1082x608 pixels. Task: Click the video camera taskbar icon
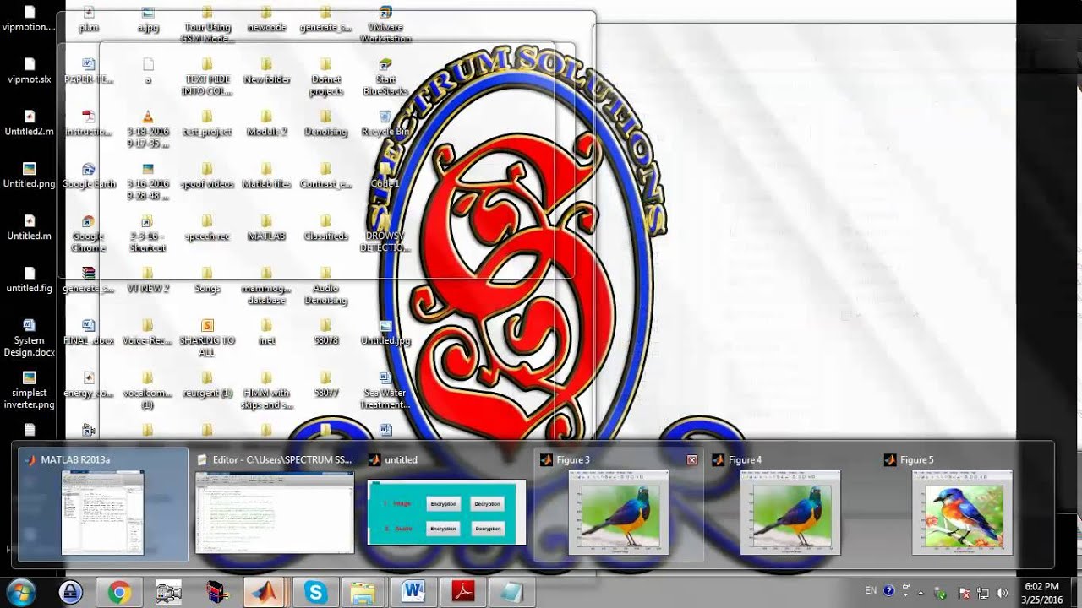click(x=168, y=593)
